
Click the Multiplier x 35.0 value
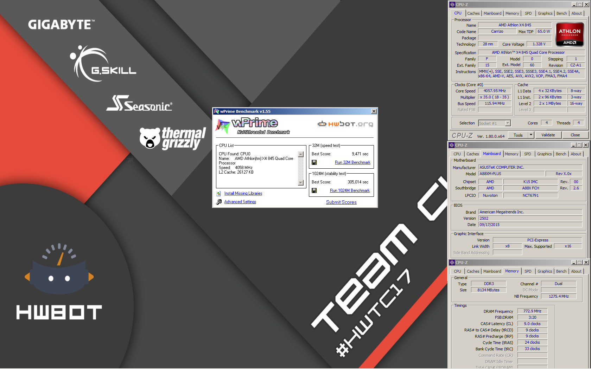[495, 97]
